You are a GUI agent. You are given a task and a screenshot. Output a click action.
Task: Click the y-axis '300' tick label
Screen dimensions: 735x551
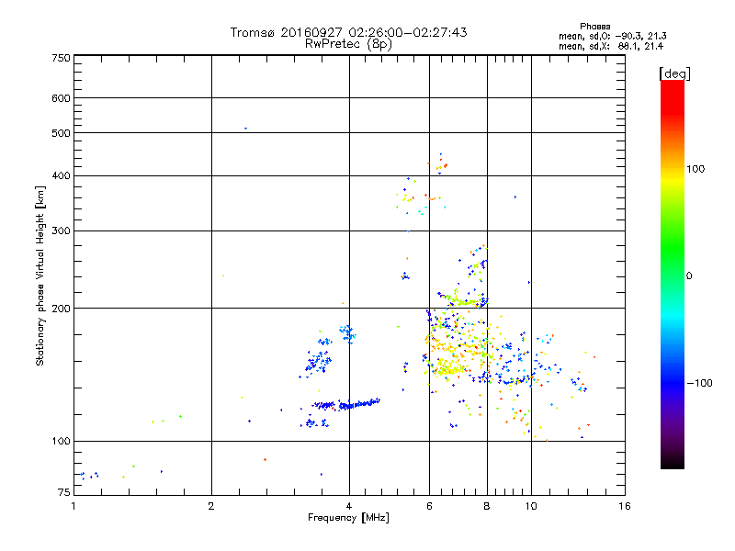(x=62, y=231)
